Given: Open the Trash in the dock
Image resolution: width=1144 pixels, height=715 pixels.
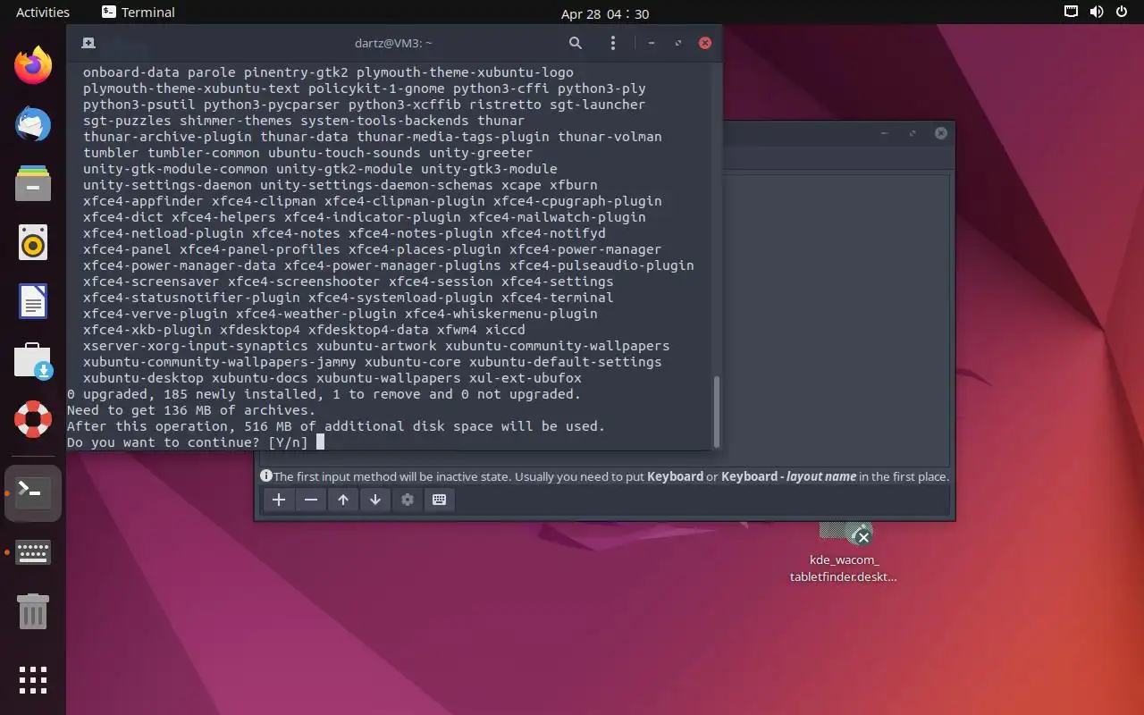Looking at the screenshot, I should [33, 611].
